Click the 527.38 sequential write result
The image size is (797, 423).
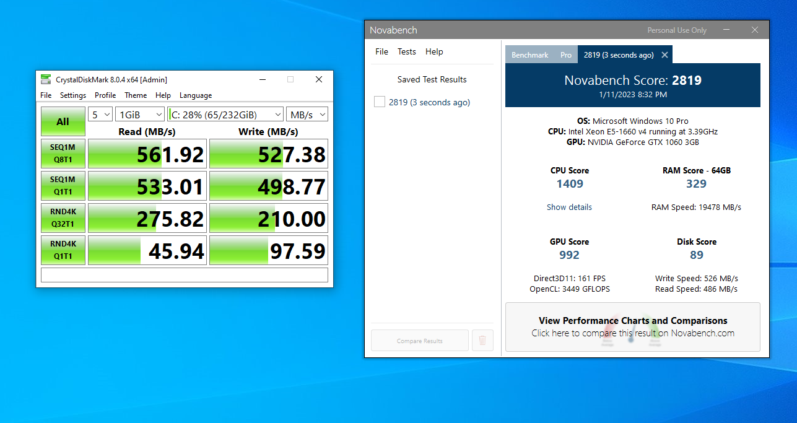coord(269,154)
